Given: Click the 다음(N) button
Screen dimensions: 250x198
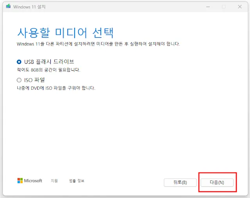Looking at the screenshot, I should [x=217, y=182].
